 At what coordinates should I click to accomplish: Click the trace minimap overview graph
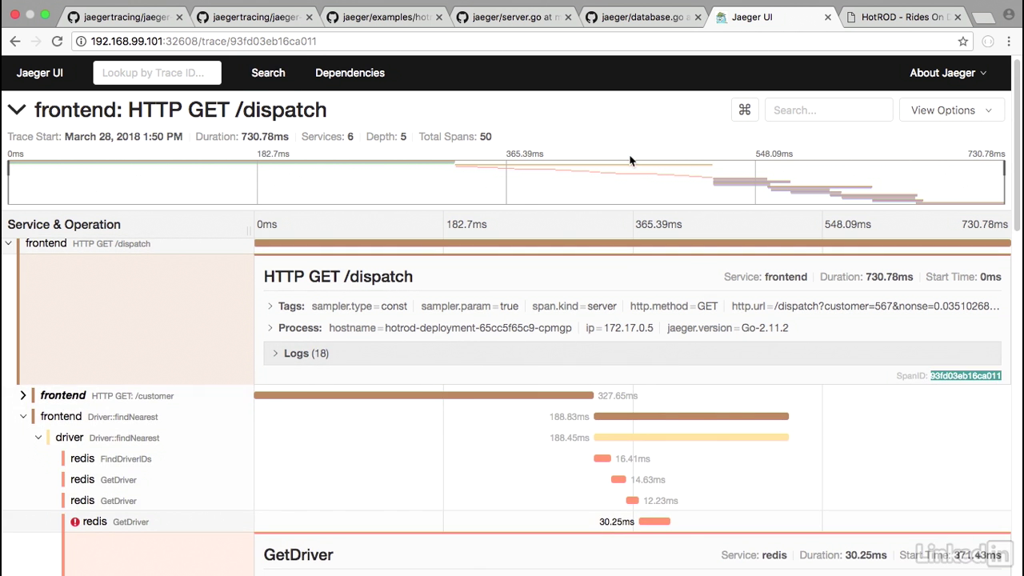click(x=506, y=182)
